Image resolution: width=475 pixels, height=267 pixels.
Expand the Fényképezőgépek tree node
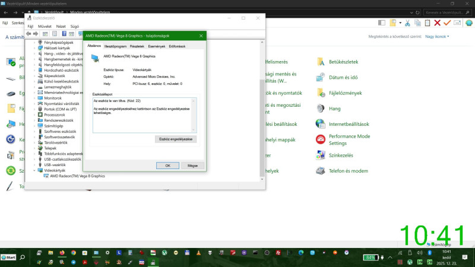(34, 42)
